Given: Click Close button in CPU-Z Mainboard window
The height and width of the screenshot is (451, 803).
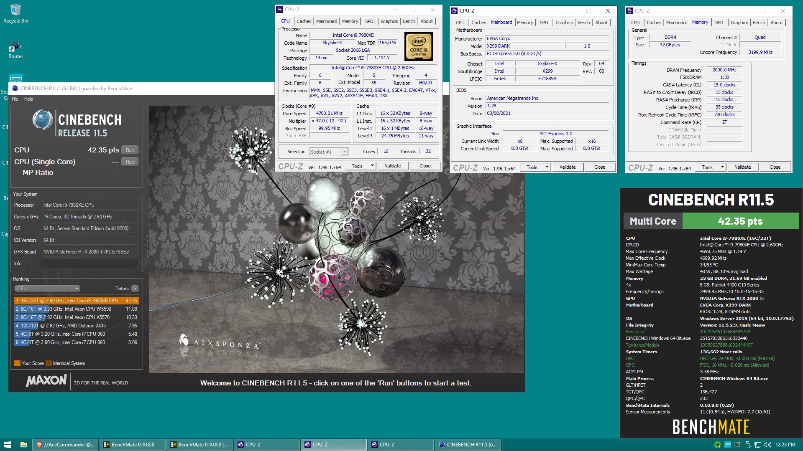Looking at the screenshot, I should tap(600, 167).
